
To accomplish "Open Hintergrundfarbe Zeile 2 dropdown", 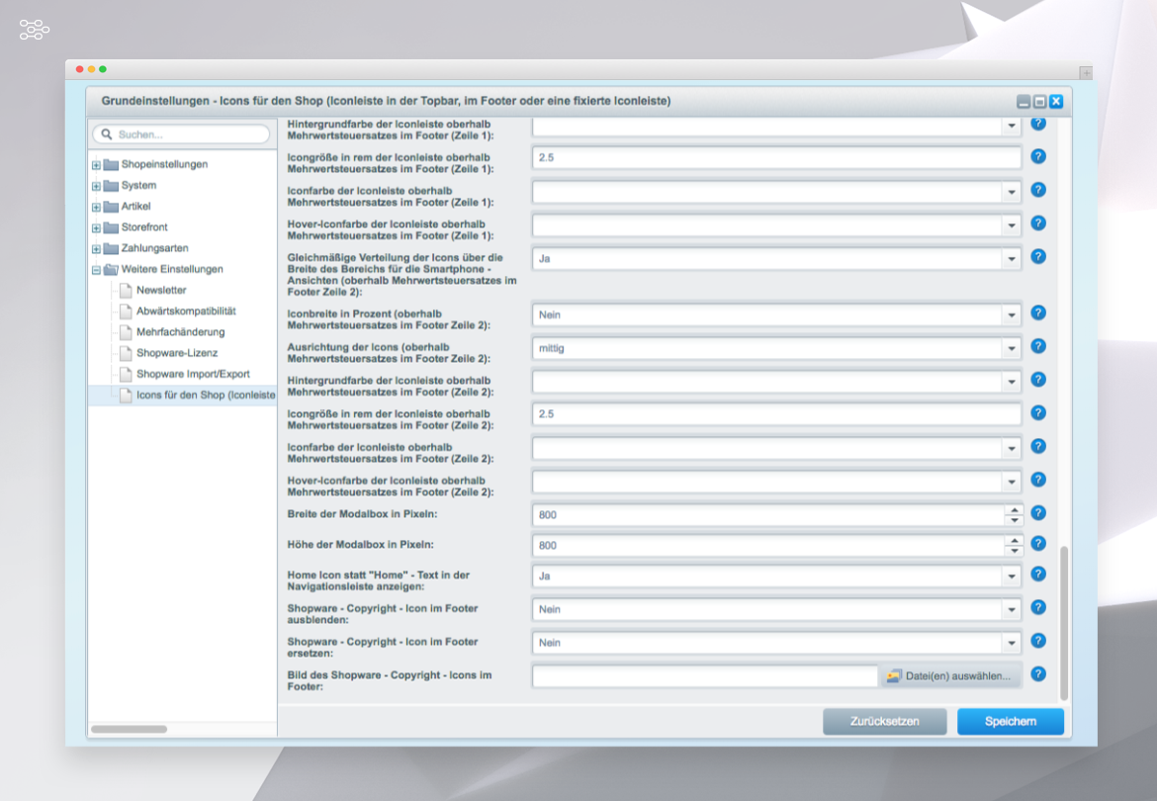I will click(x=1012, y=382).
